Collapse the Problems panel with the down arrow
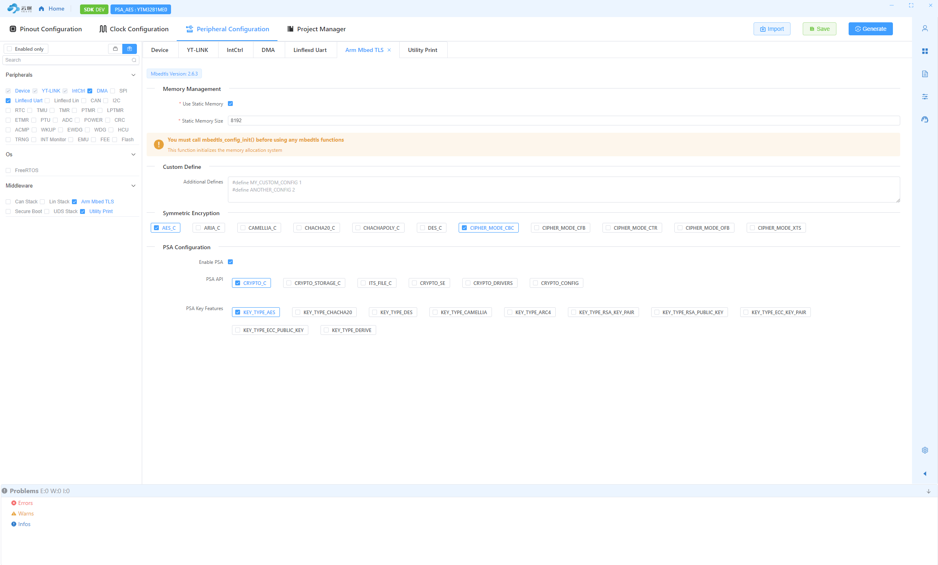 [x=929, y=491]
